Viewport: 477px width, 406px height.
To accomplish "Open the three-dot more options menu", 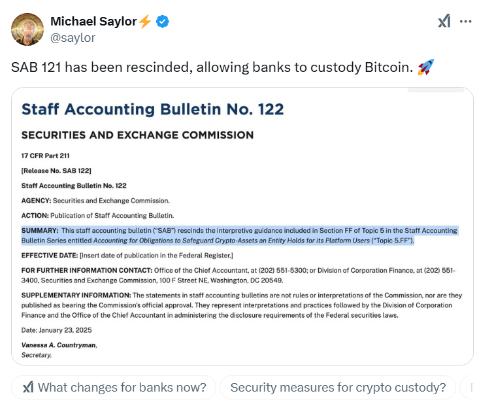I will (x=465, y=22).
